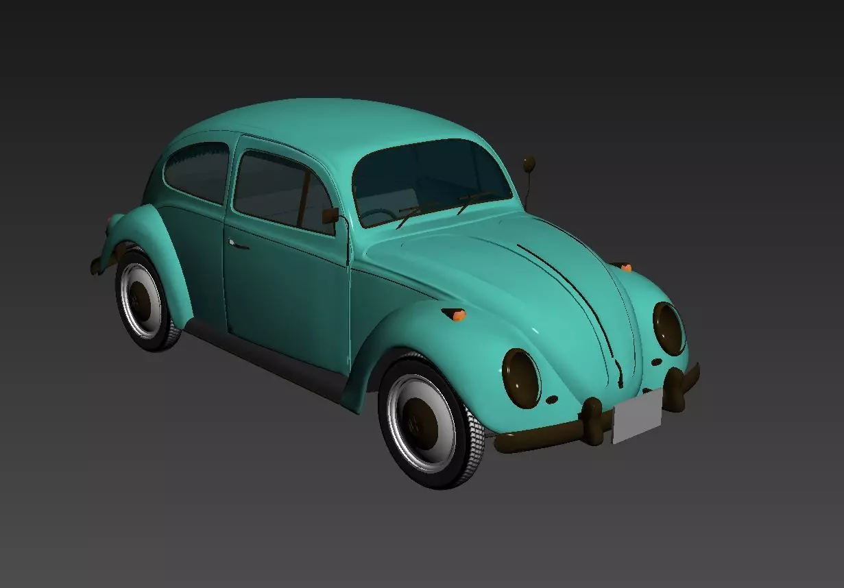This screenshot has height=588, width=844.
Task: Pick the front wheel hubcap
Action: (420, 423)
